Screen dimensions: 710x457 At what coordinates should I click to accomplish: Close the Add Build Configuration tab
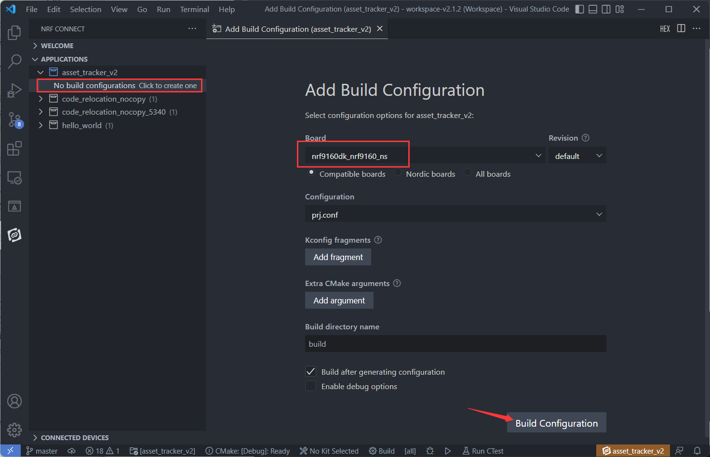[380, 28]
